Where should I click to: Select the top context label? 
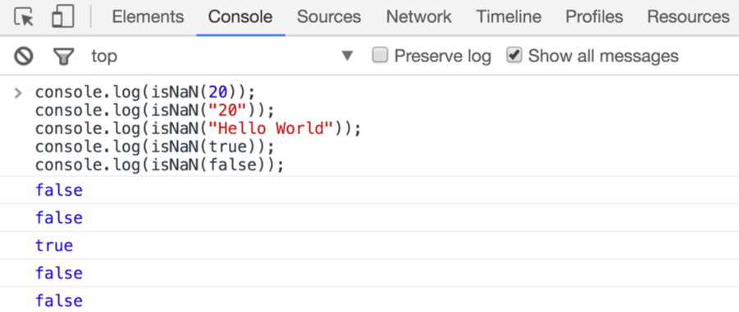[x=104, y=57]
